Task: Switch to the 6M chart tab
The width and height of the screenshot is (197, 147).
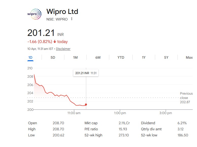Action: tap(98, 58)
